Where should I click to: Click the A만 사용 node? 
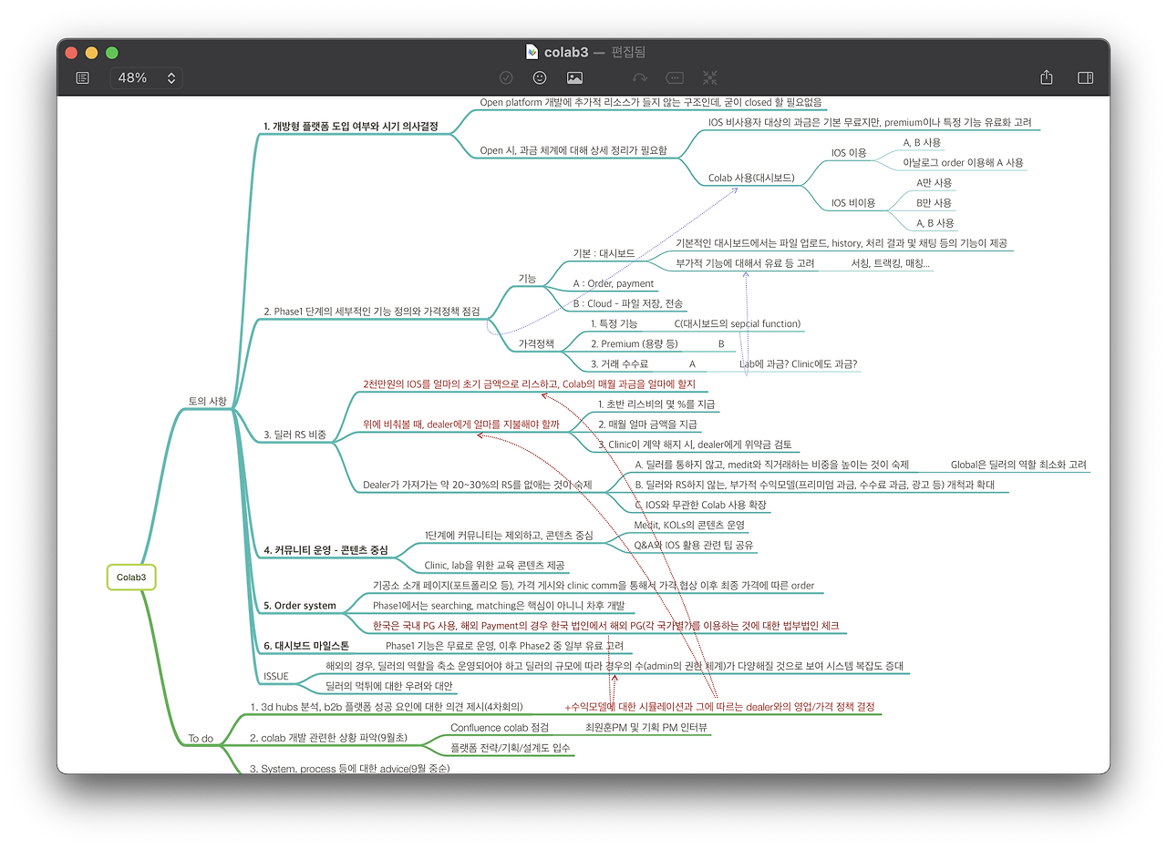coord(935,182)
